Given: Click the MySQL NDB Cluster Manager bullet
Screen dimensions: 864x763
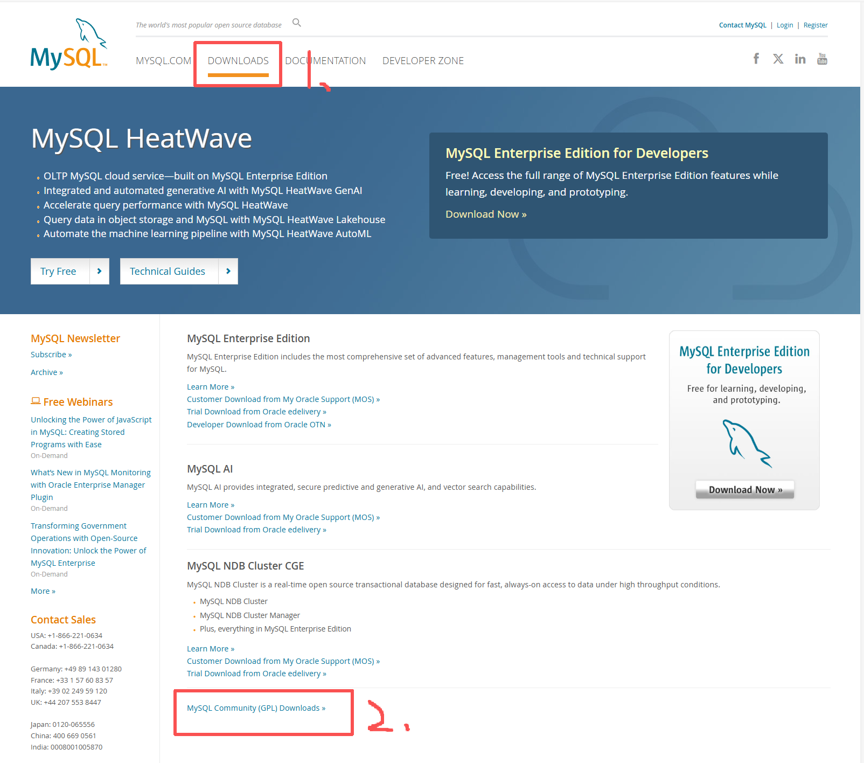Looking at the screenshot, I should point(250,615).
